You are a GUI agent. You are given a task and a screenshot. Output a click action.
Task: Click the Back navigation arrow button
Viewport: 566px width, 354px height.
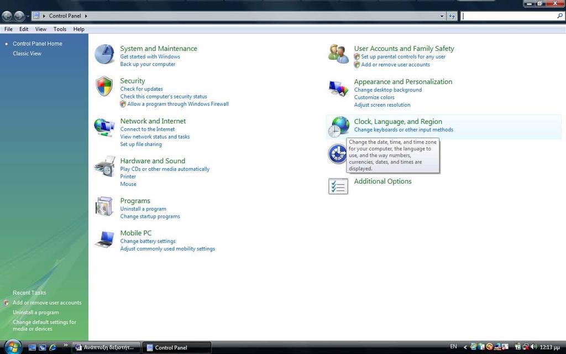click(x=7, y=16)
